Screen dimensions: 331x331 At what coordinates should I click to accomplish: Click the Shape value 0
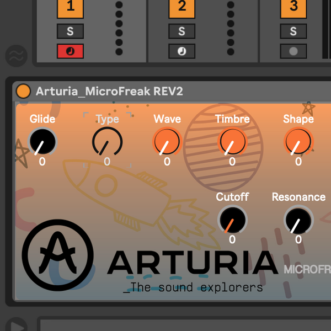(x=298, y=162)
